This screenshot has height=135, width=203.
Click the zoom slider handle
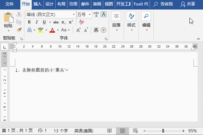[x=163, y=131]
